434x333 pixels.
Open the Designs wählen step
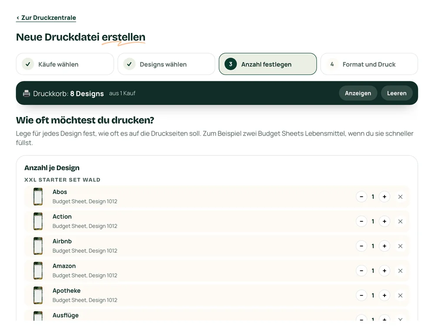166,64
